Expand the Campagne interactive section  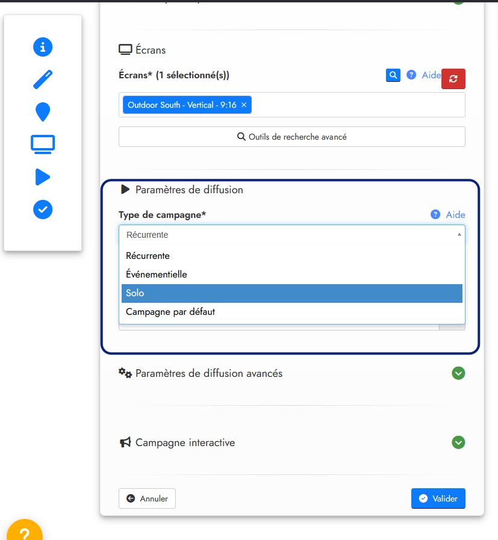click(458, 442)
